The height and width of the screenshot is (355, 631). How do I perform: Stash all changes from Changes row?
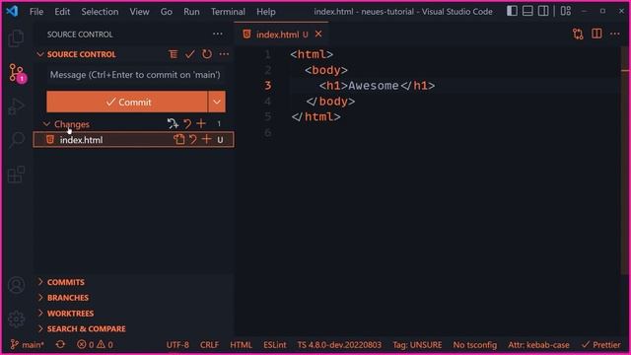click(173, 123)
